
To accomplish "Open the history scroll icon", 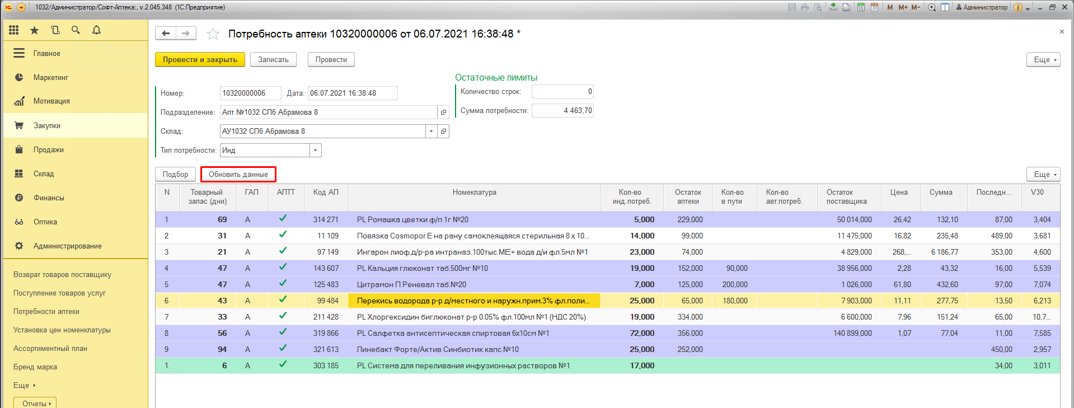I will pyautogui.click(x=55, y=30).
